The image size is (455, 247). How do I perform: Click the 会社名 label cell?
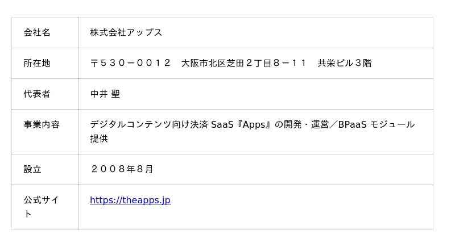click(x=37, y=32)
